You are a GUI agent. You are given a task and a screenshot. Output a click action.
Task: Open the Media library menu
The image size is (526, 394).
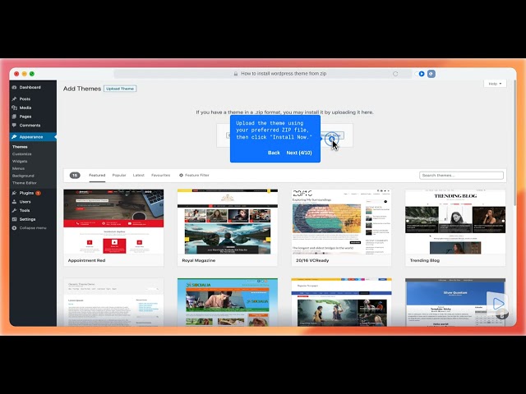point(25,108)
